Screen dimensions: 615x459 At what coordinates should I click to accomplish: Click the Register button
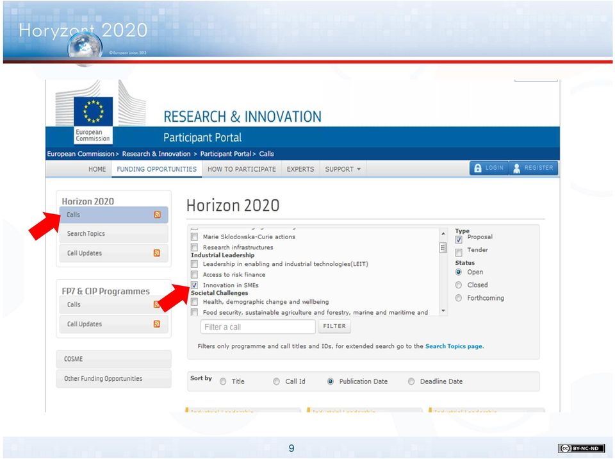point(534,168)
